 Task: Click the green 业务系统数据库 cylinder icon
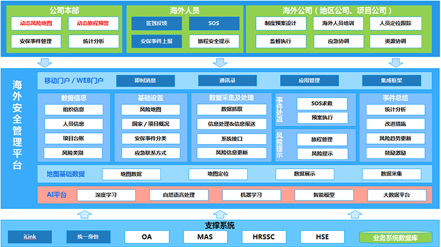[396, 237]
